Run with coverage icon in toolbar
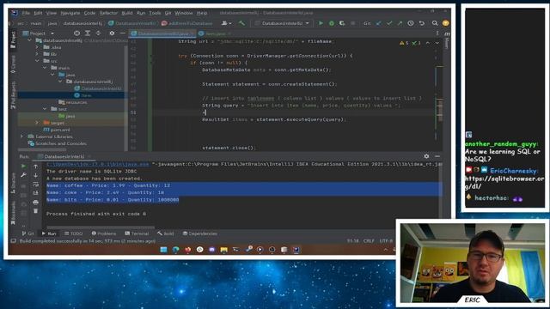This screenshot has width=550, height=309. click(x=342, y=23)
